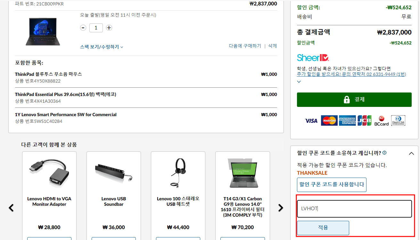Click 1Y Lenovo Smart Performance SW item name
This screenshot has height=240, width=420.
[66, 115]
